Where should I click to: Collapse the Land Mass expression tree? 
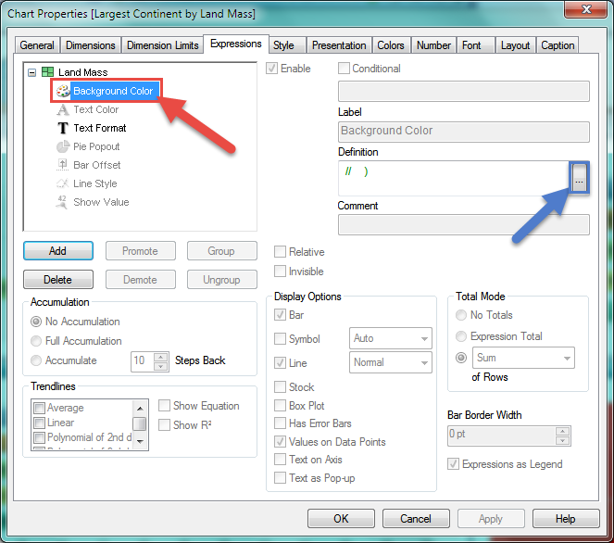tap(32, 72)
